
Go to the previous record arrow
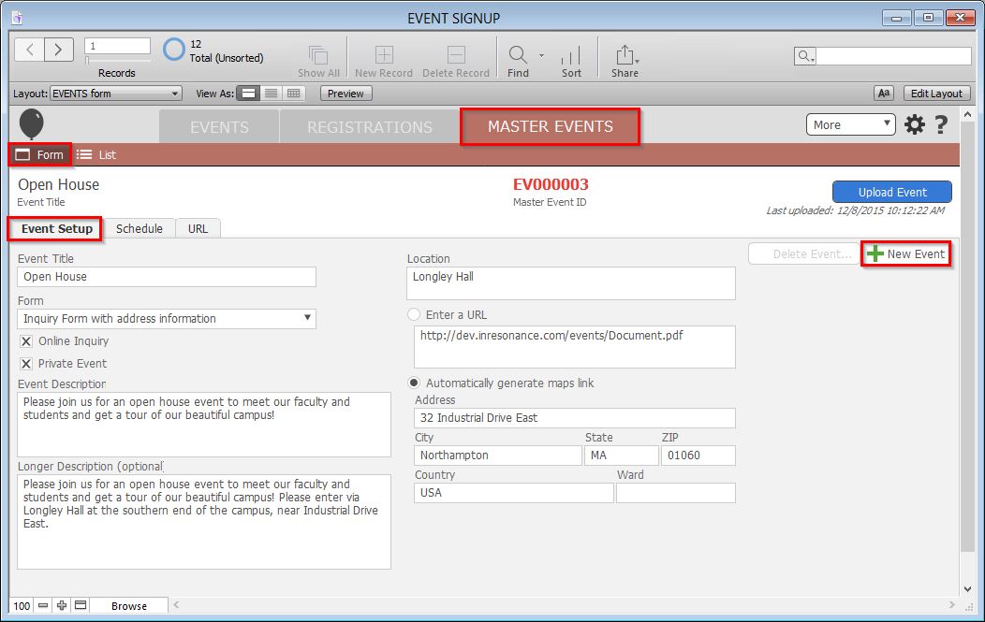tap(30, 50)
